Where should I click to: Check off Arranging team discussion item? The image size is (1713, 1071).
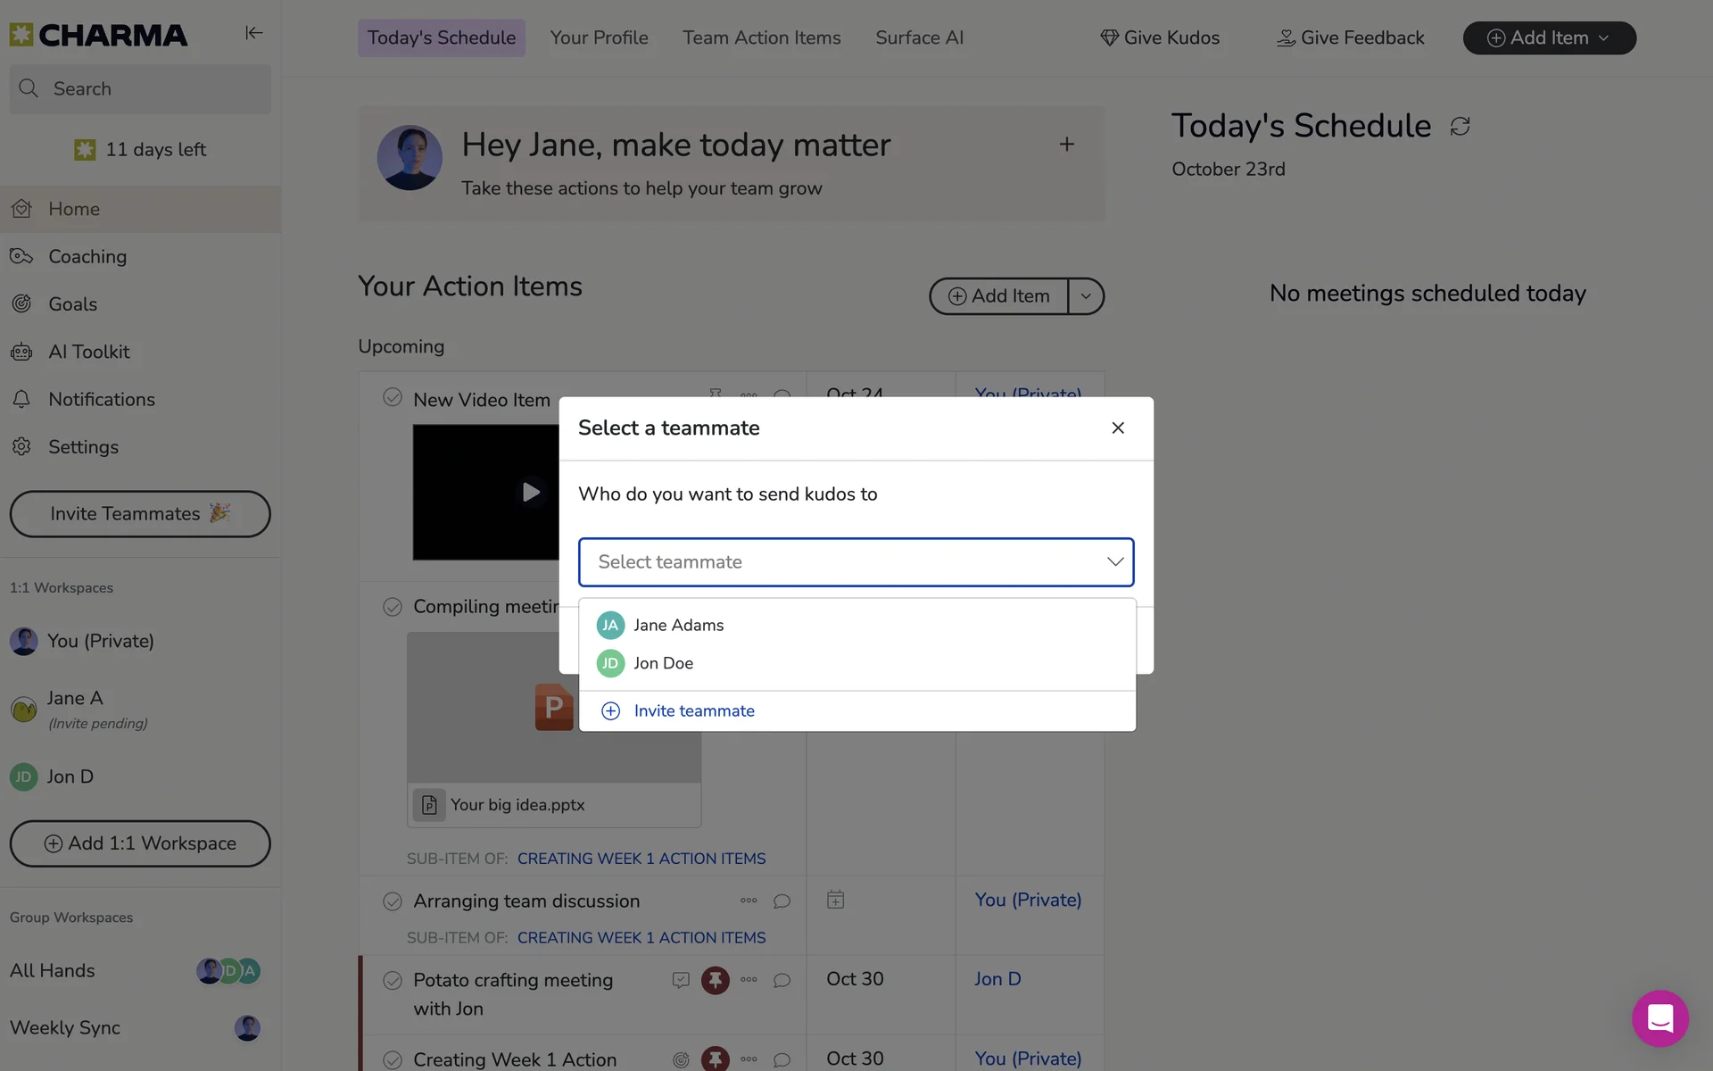tap(393, 901)
